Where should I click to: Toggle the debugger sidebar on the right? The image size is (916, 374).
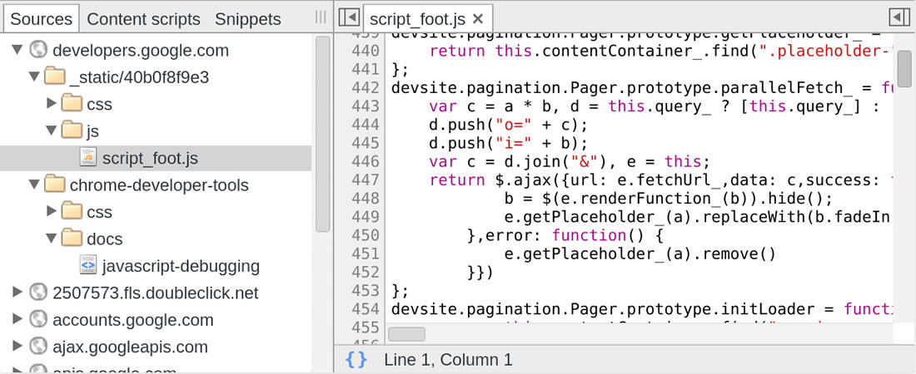[899, 17]
